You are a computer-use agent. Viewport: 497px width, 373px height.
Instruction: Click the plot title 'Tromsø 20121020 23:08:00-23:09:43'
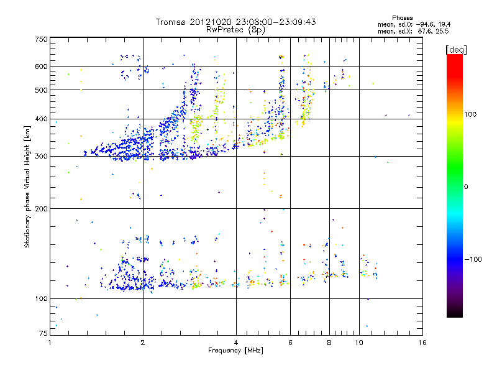pos(235,22)
